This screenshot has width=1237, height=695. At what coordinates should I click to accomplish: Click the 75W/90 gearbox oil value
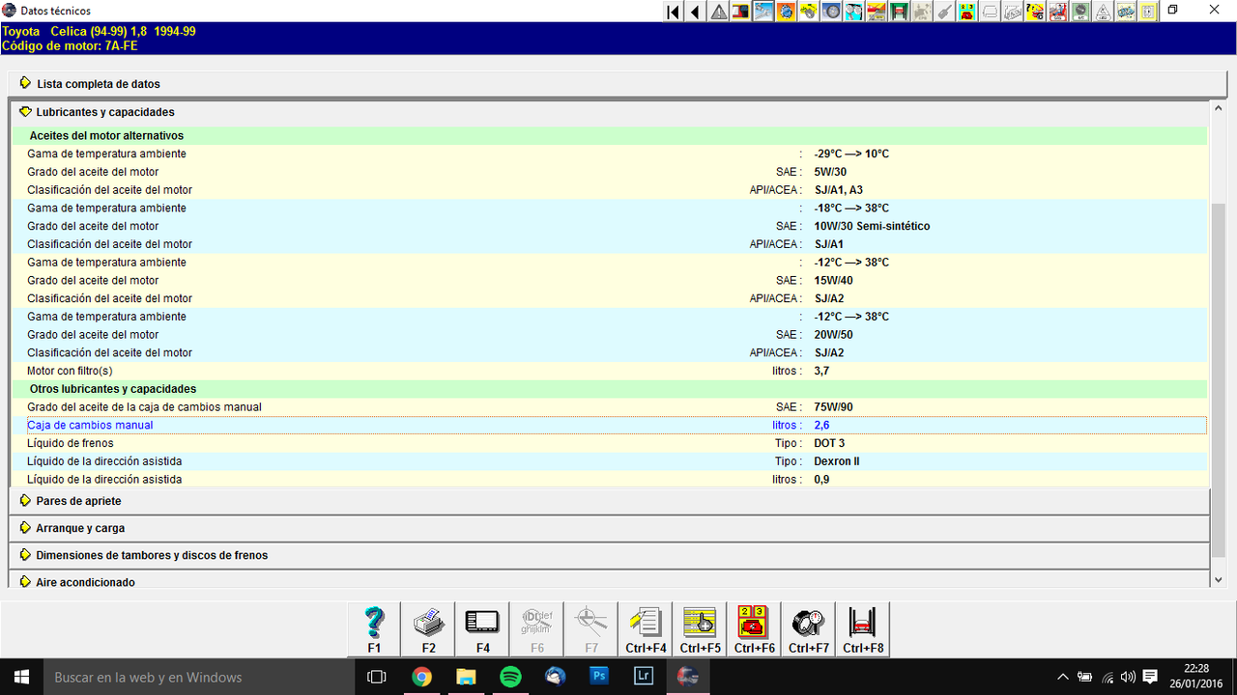coord(833,407)
